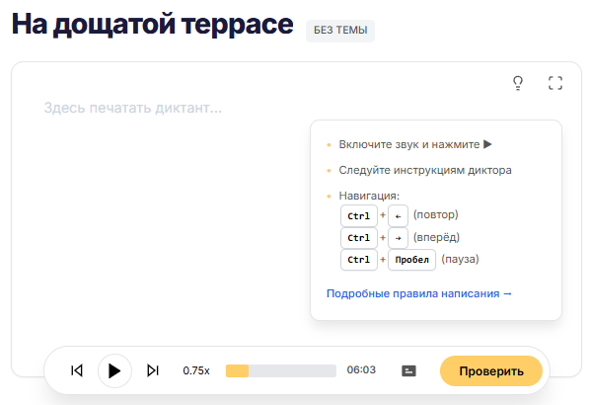The height and width of the screenshot is (405, 591).
Task: Click the right arrow key hint
Action: [398, 238]
